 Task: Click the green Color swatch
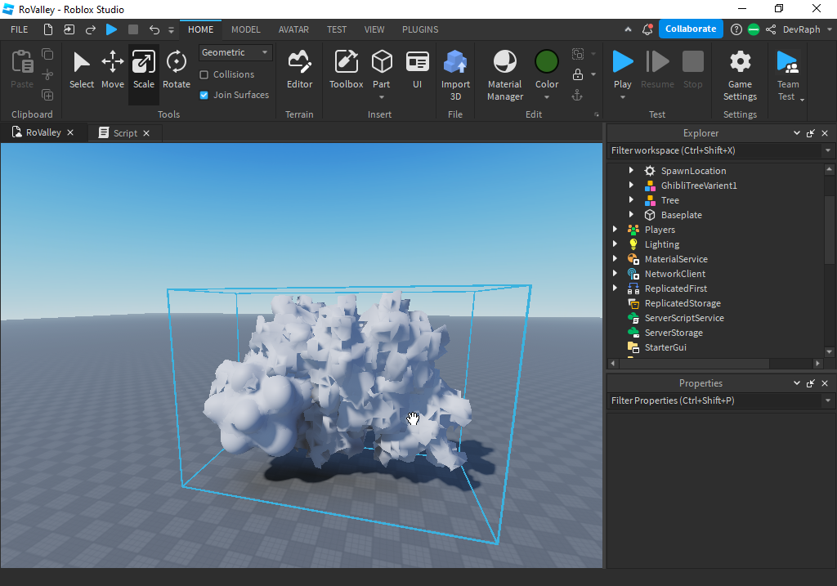tap(547, 61)
